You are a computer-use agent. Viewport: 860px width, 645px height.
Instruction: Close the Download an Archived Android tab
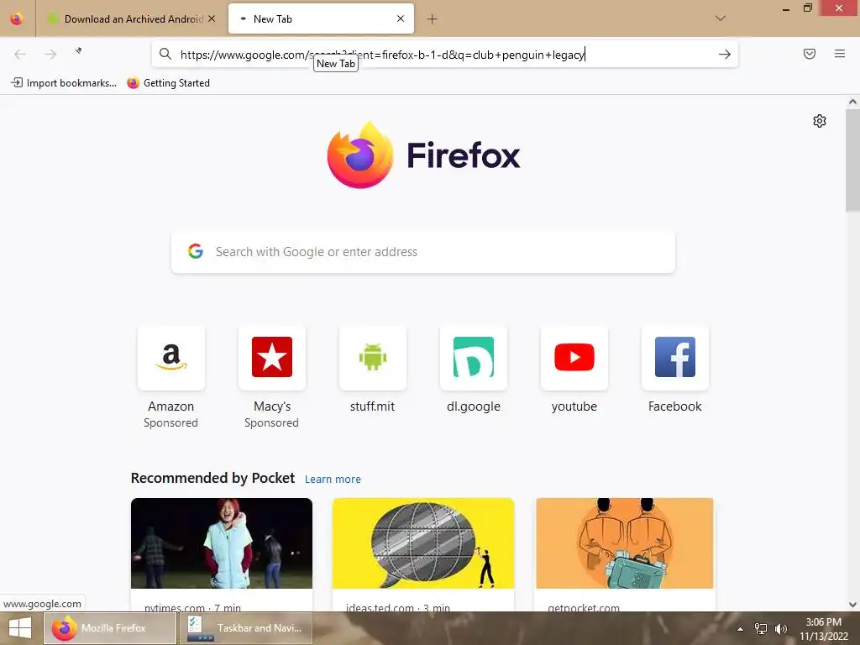click(212, 19)
